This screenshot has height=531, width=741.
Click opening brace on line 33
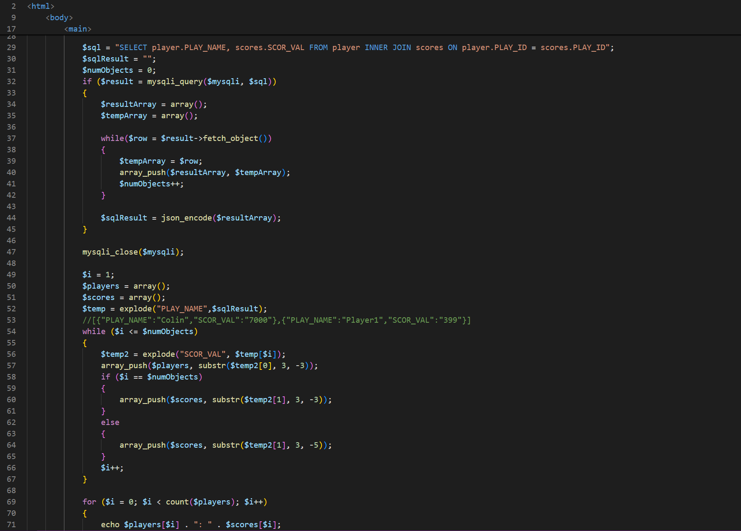coord(85,93)
